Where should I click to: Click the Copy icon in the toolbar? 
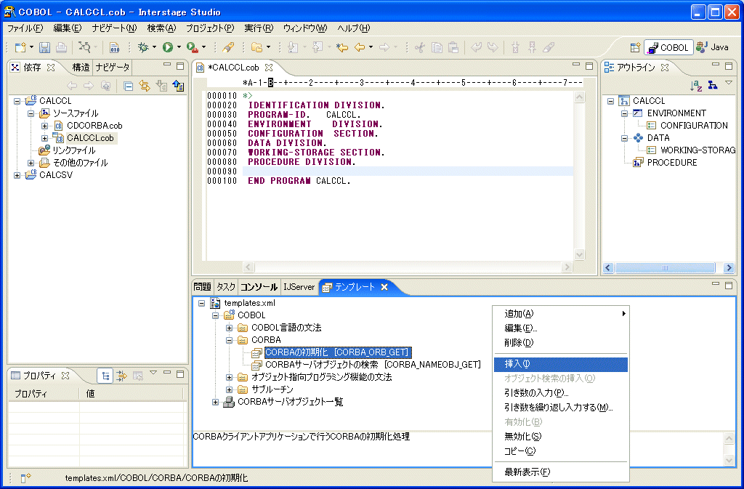[437, 47]
